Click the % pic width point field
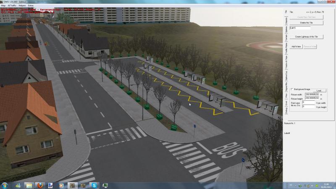 (309, 102)
